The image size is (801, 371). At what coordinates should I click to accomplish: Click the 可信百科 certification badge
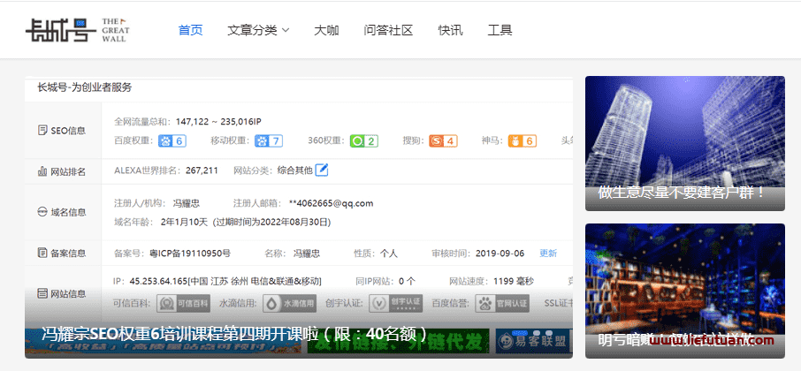click(183, 303)
